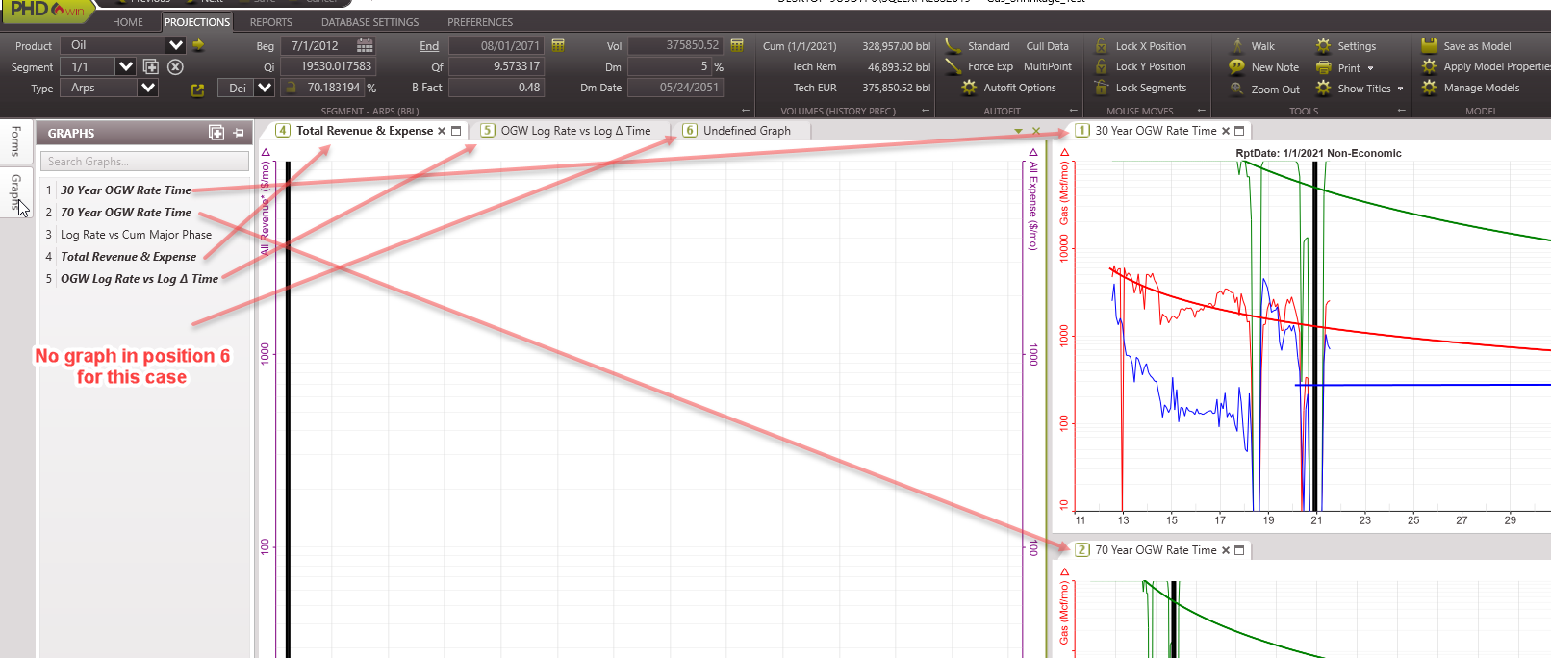The width and height of the screenshot is (1551, 658).
Task: Click Save as Model
Action: (x=1466, y=45)
